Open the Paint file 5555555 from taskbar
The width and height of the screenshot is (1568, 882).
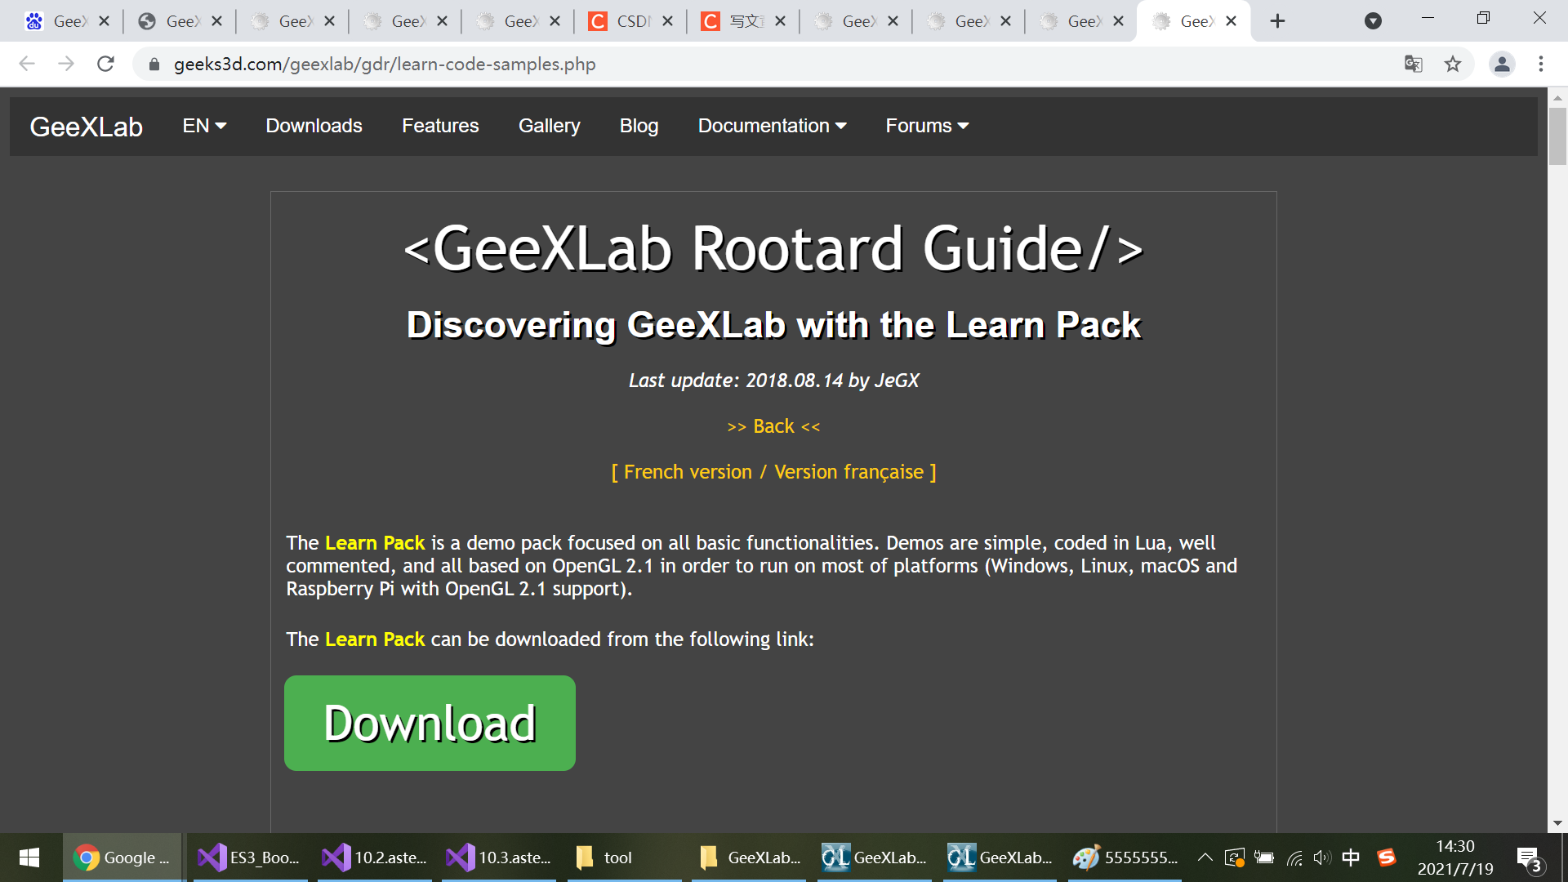(1127, 857)
